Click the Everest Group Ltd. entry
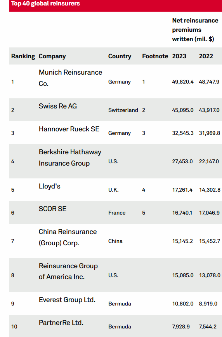This screenshot has height=337, width=222. click(67, 300)
